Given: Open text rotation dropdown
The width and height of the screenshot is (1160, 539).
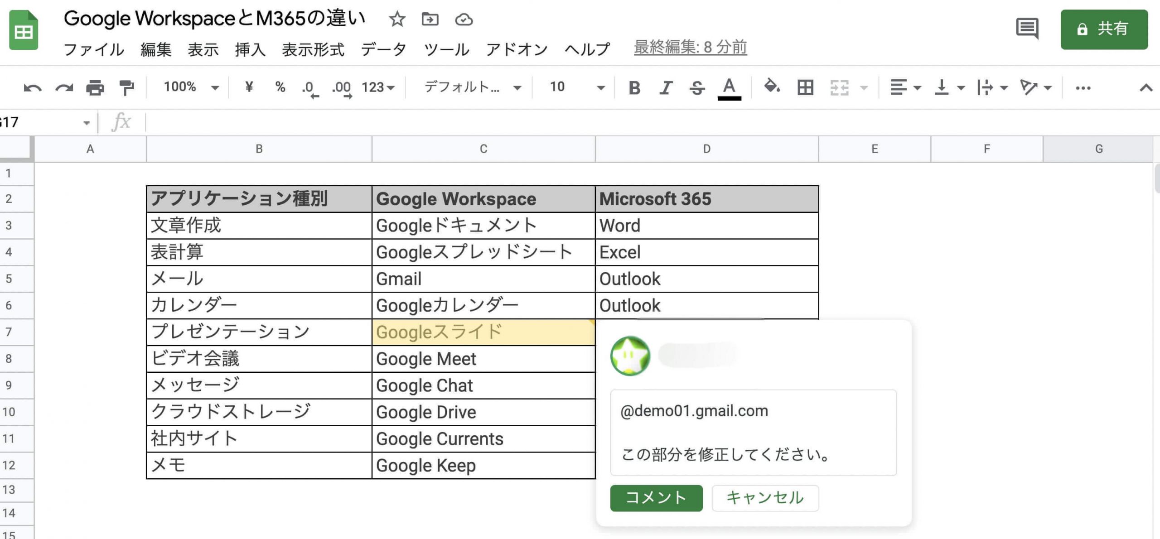Looking at the screenshot, I should pyautogui.click(x=1036, y=87).
